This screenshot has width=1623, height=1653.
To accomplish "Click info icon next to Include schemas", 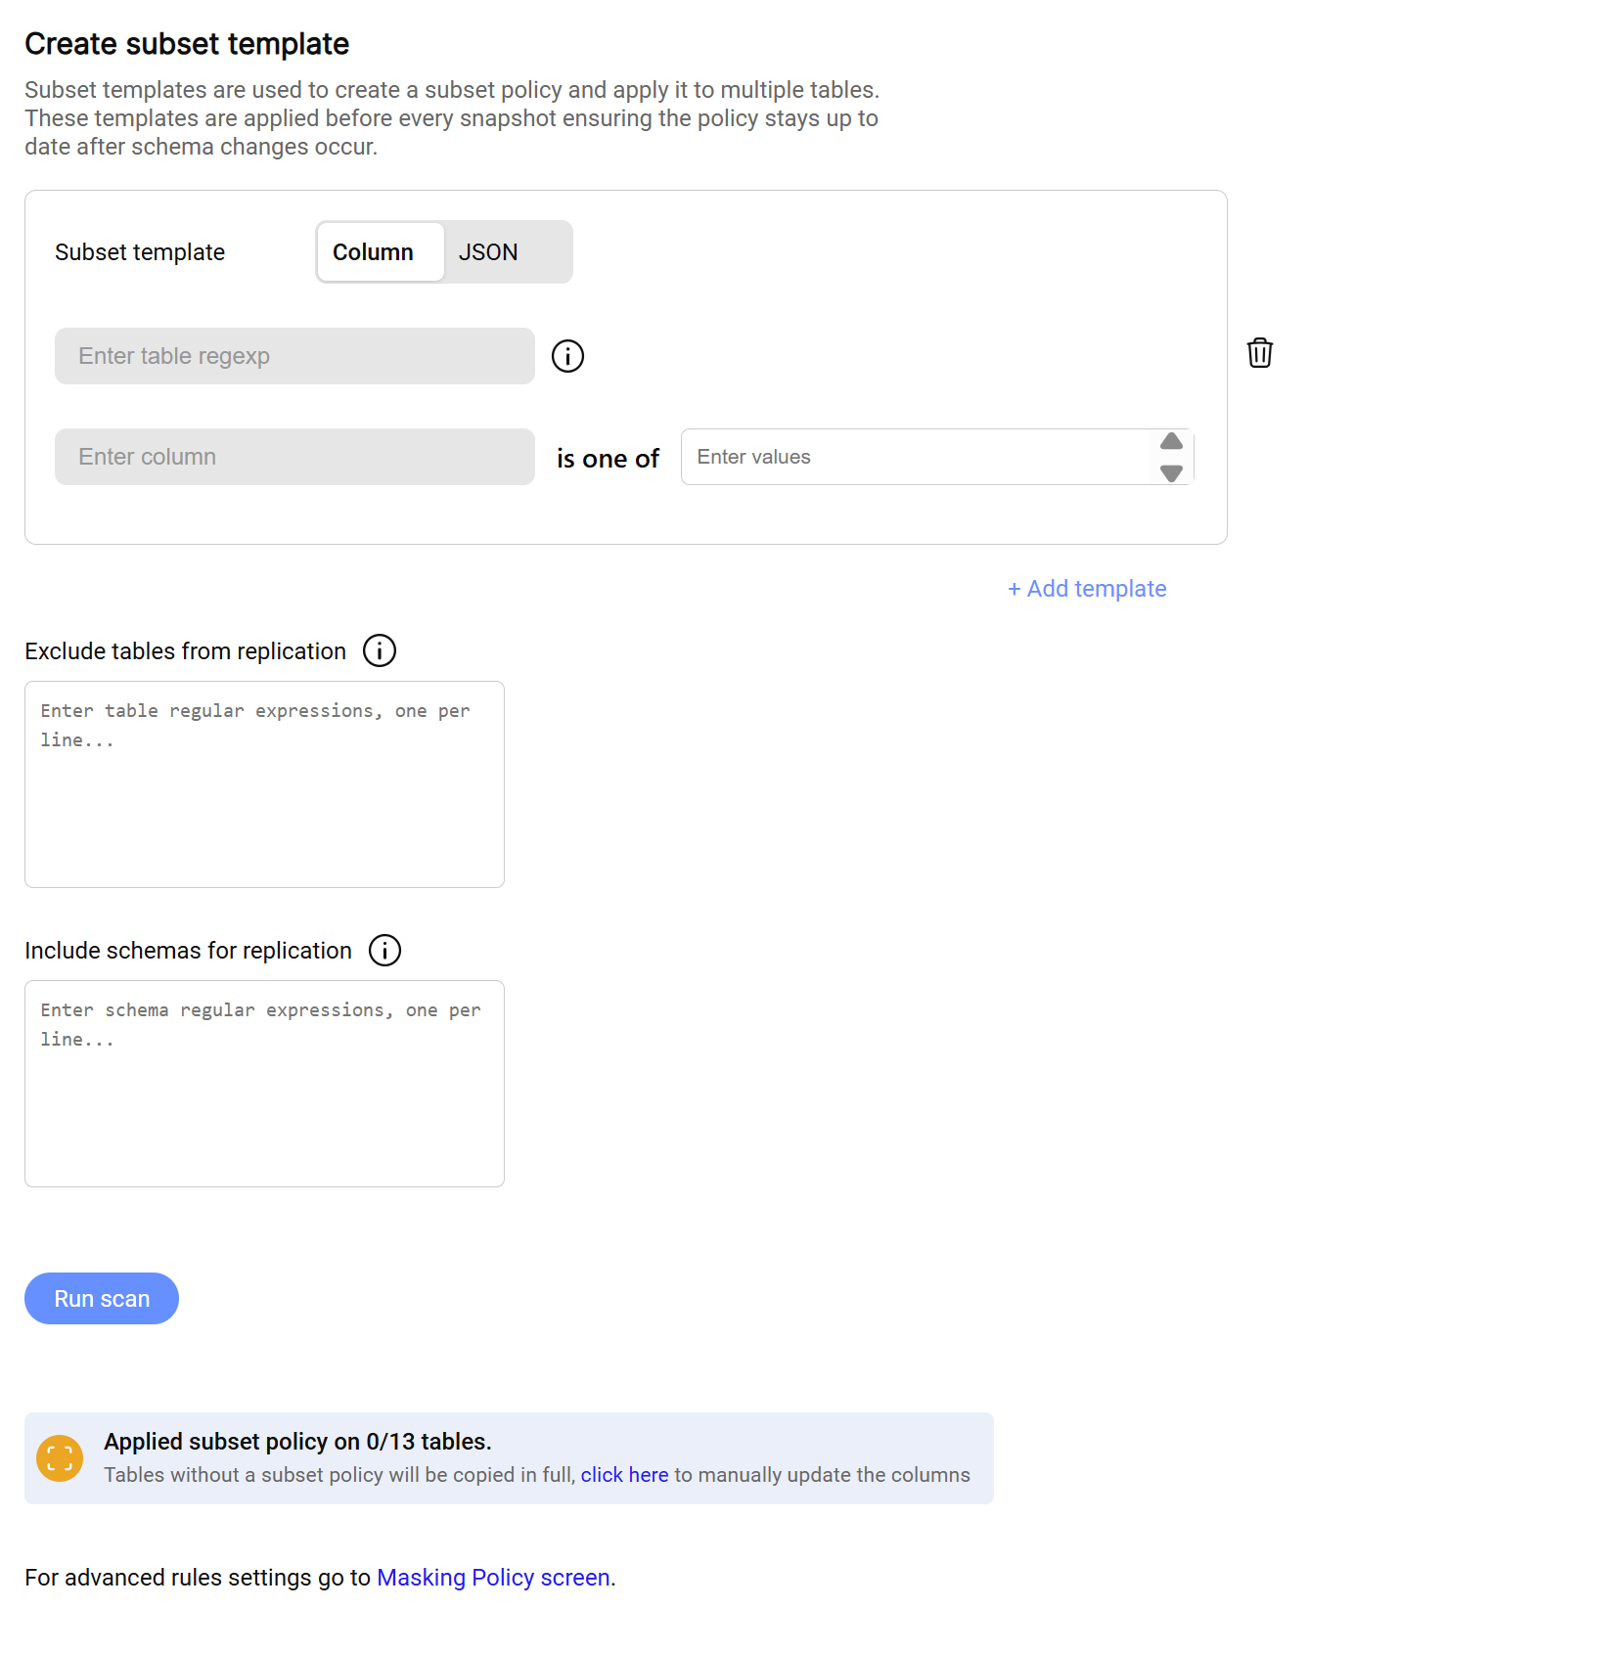I will coord(384,950).
